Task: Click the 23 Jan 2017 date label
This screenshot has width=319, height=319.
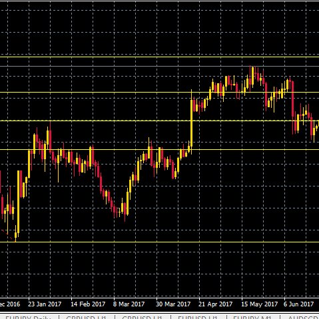Action: coord(45,304)
